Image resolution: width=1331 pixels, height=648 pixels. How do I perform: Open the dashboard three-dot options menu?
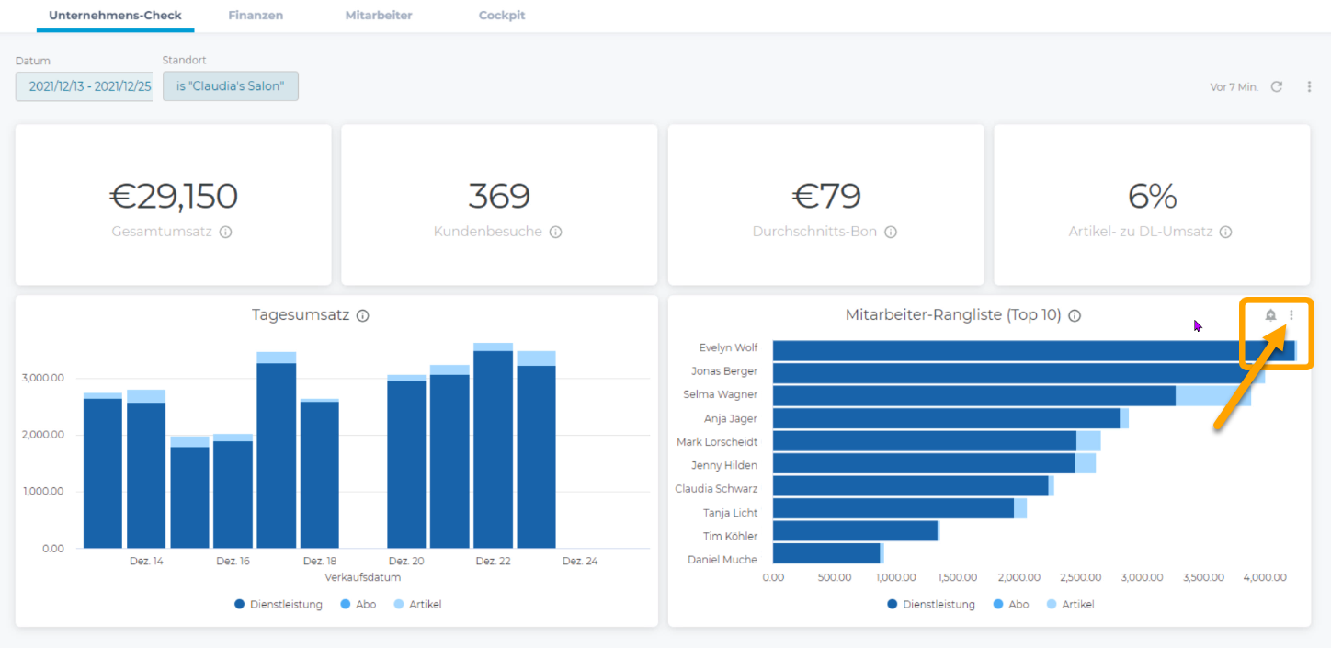[1309, 86]
